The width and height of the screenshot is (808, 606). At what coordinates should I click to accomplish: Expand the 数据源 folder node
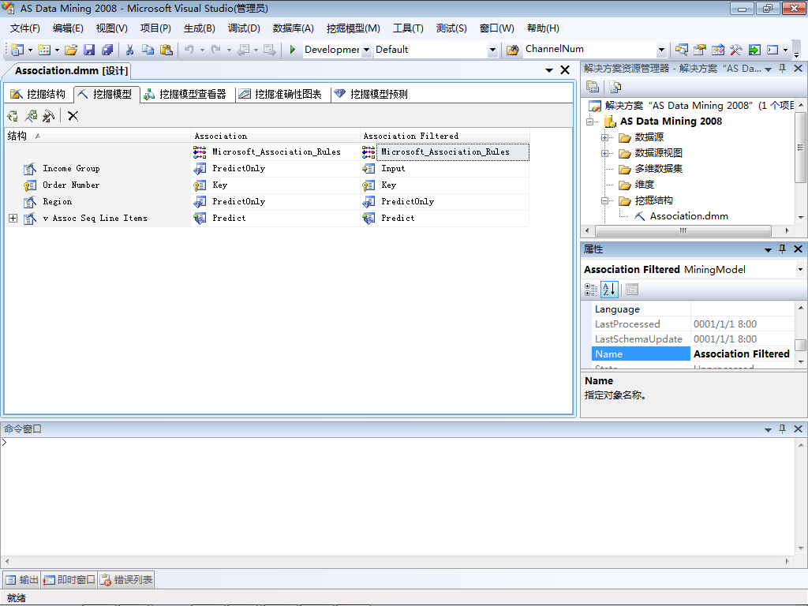605,137
